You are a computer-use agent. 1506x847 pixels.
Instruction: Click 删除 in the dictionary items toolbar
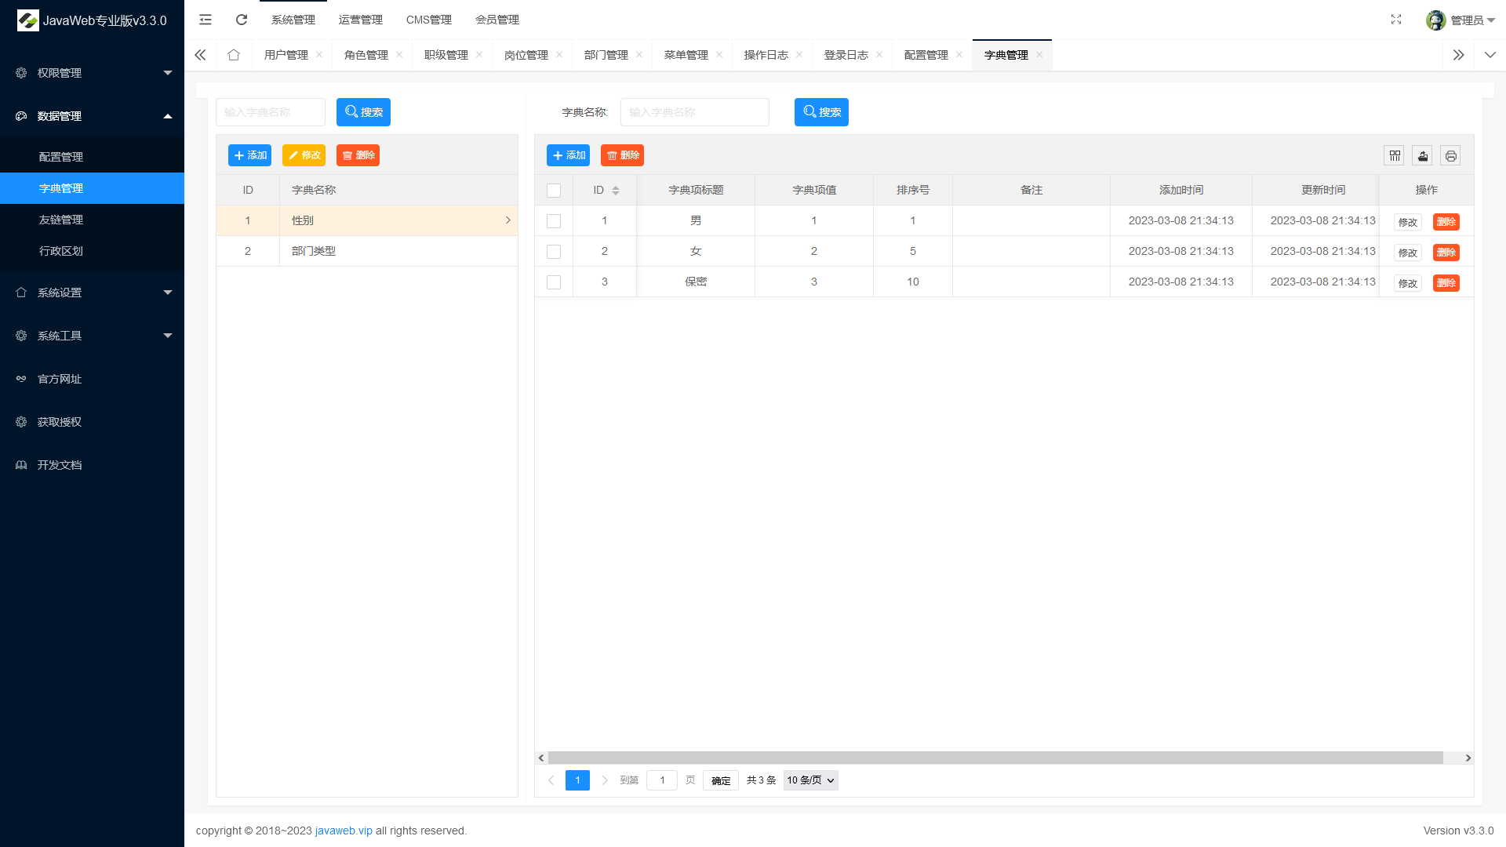point(622,155)
